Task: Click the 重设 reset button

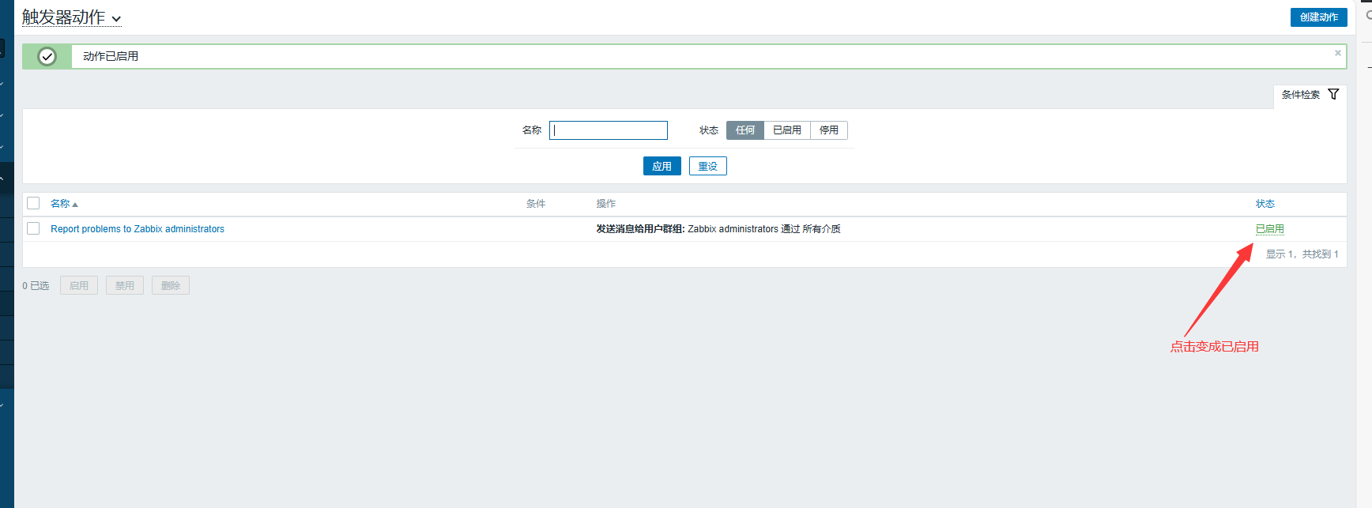Action: [x=708, y=166]
